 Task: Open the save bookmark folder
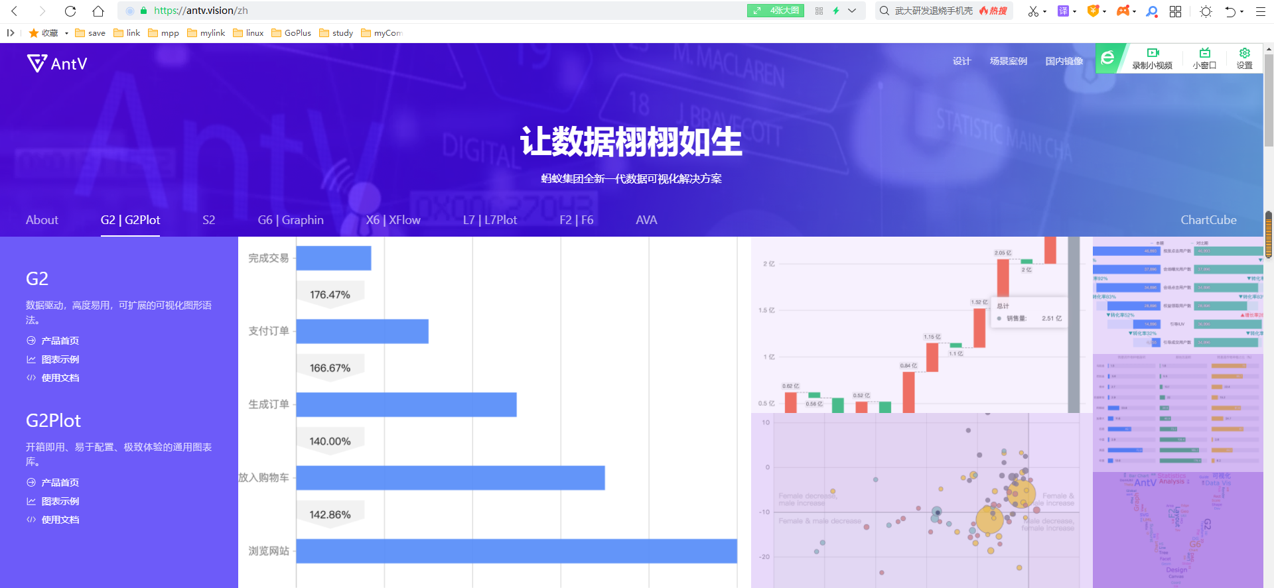coord(90,32)
